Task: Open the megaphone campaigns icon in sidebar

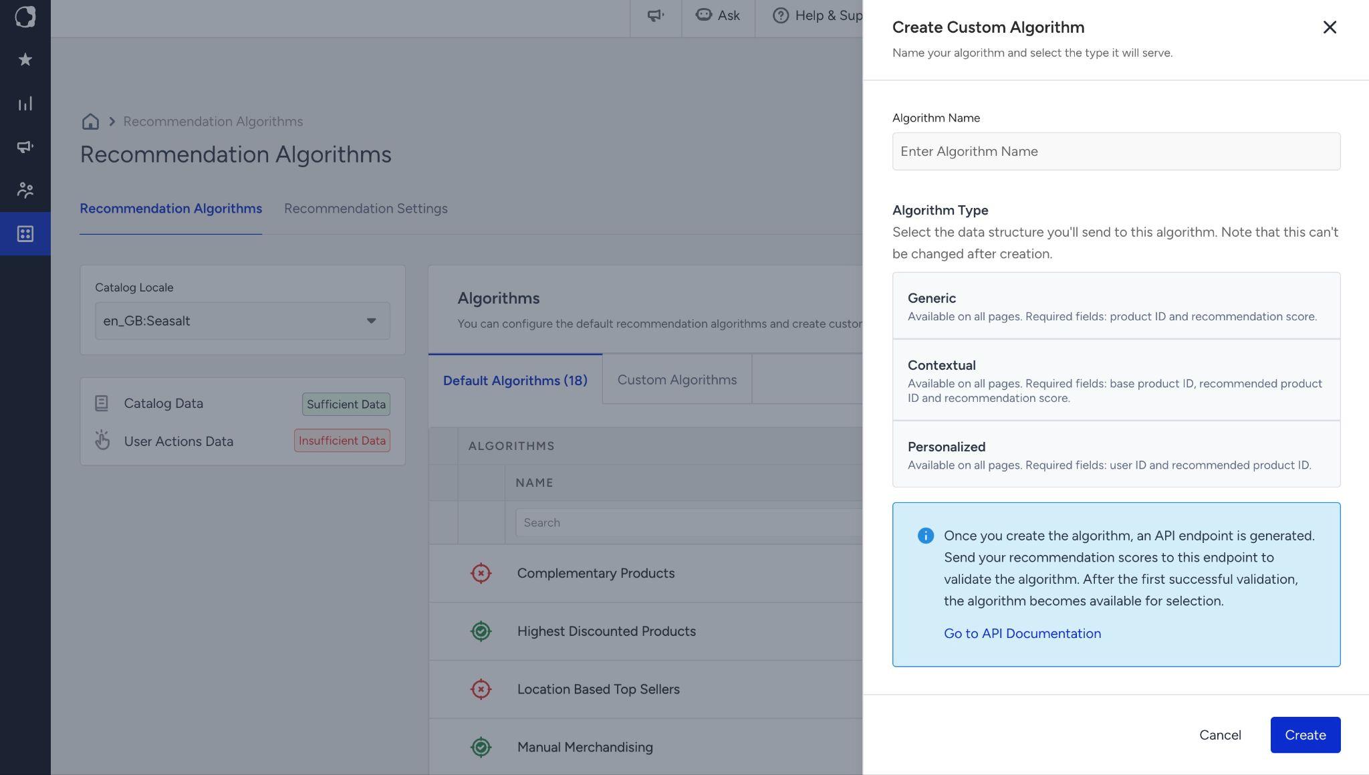Action: coord(25,146)
